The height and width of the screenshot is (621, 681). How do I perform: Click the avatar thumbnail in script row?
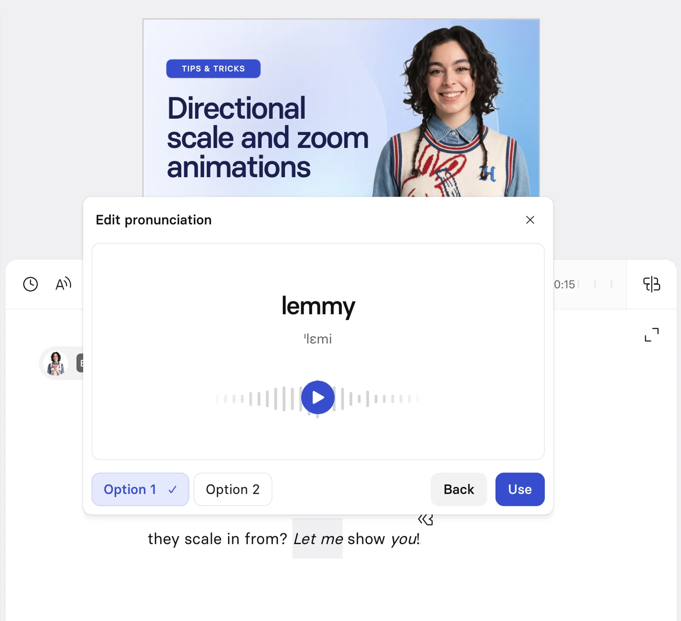[56, 363]
